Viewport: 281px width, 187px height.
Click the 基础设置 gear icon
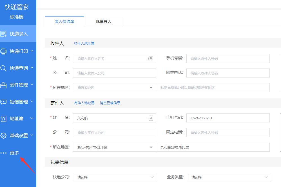(3, 136)
